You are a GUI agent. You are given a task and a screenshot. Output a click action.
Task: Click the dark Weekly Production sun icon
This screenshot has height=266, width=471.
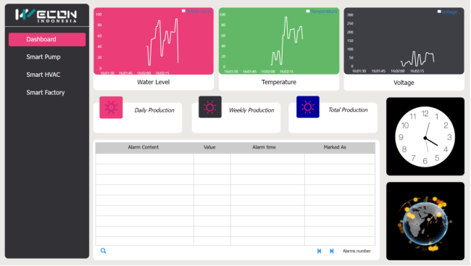click(x=210, y=107)
